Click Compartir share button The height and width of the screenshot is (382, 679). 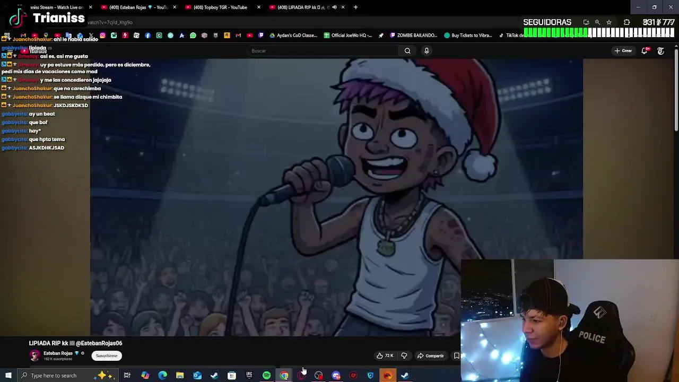(x=430, y=356)
